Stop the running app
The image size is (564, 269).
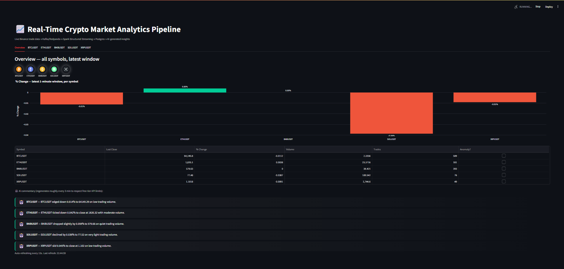538,6
